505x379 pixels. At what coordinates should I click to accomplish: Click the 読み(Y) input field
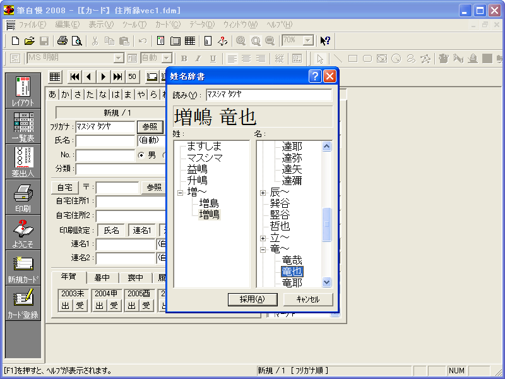tap(269, 95)
